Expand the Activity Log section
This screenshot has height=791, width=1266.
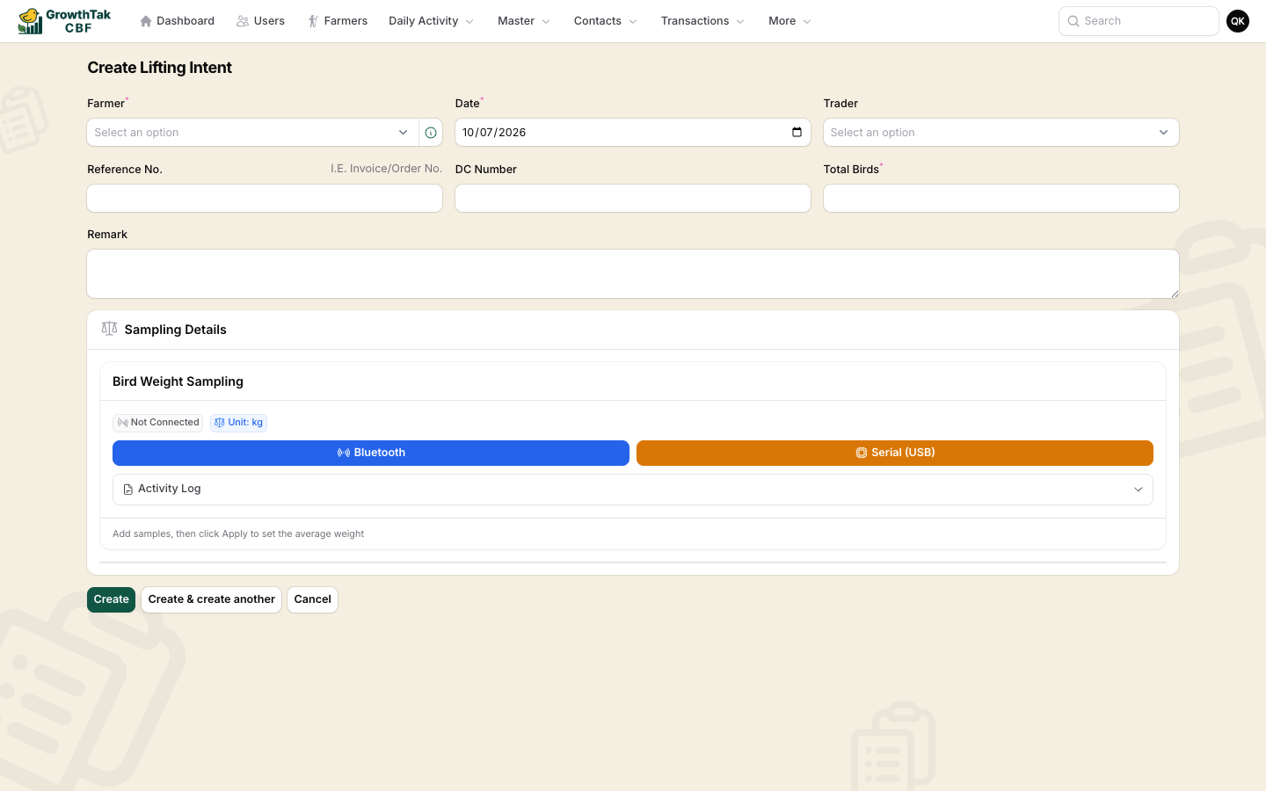point(633,490)
